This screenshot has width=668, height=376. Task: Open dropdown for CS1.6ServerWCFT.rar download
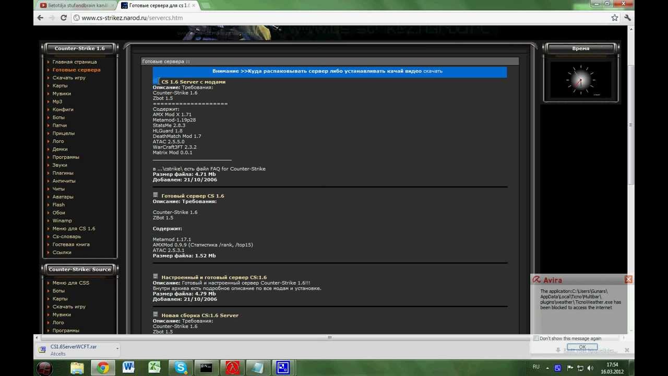coord(117,348)
